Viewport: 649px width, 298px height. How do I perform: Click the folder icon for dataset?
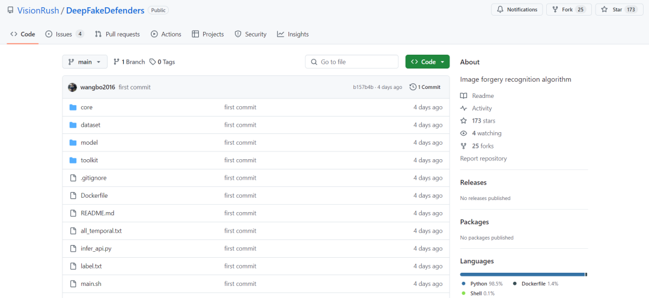point(73,125)
